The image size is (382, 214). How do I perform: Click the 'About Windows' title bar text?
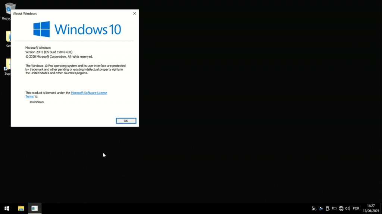point(25,14)
